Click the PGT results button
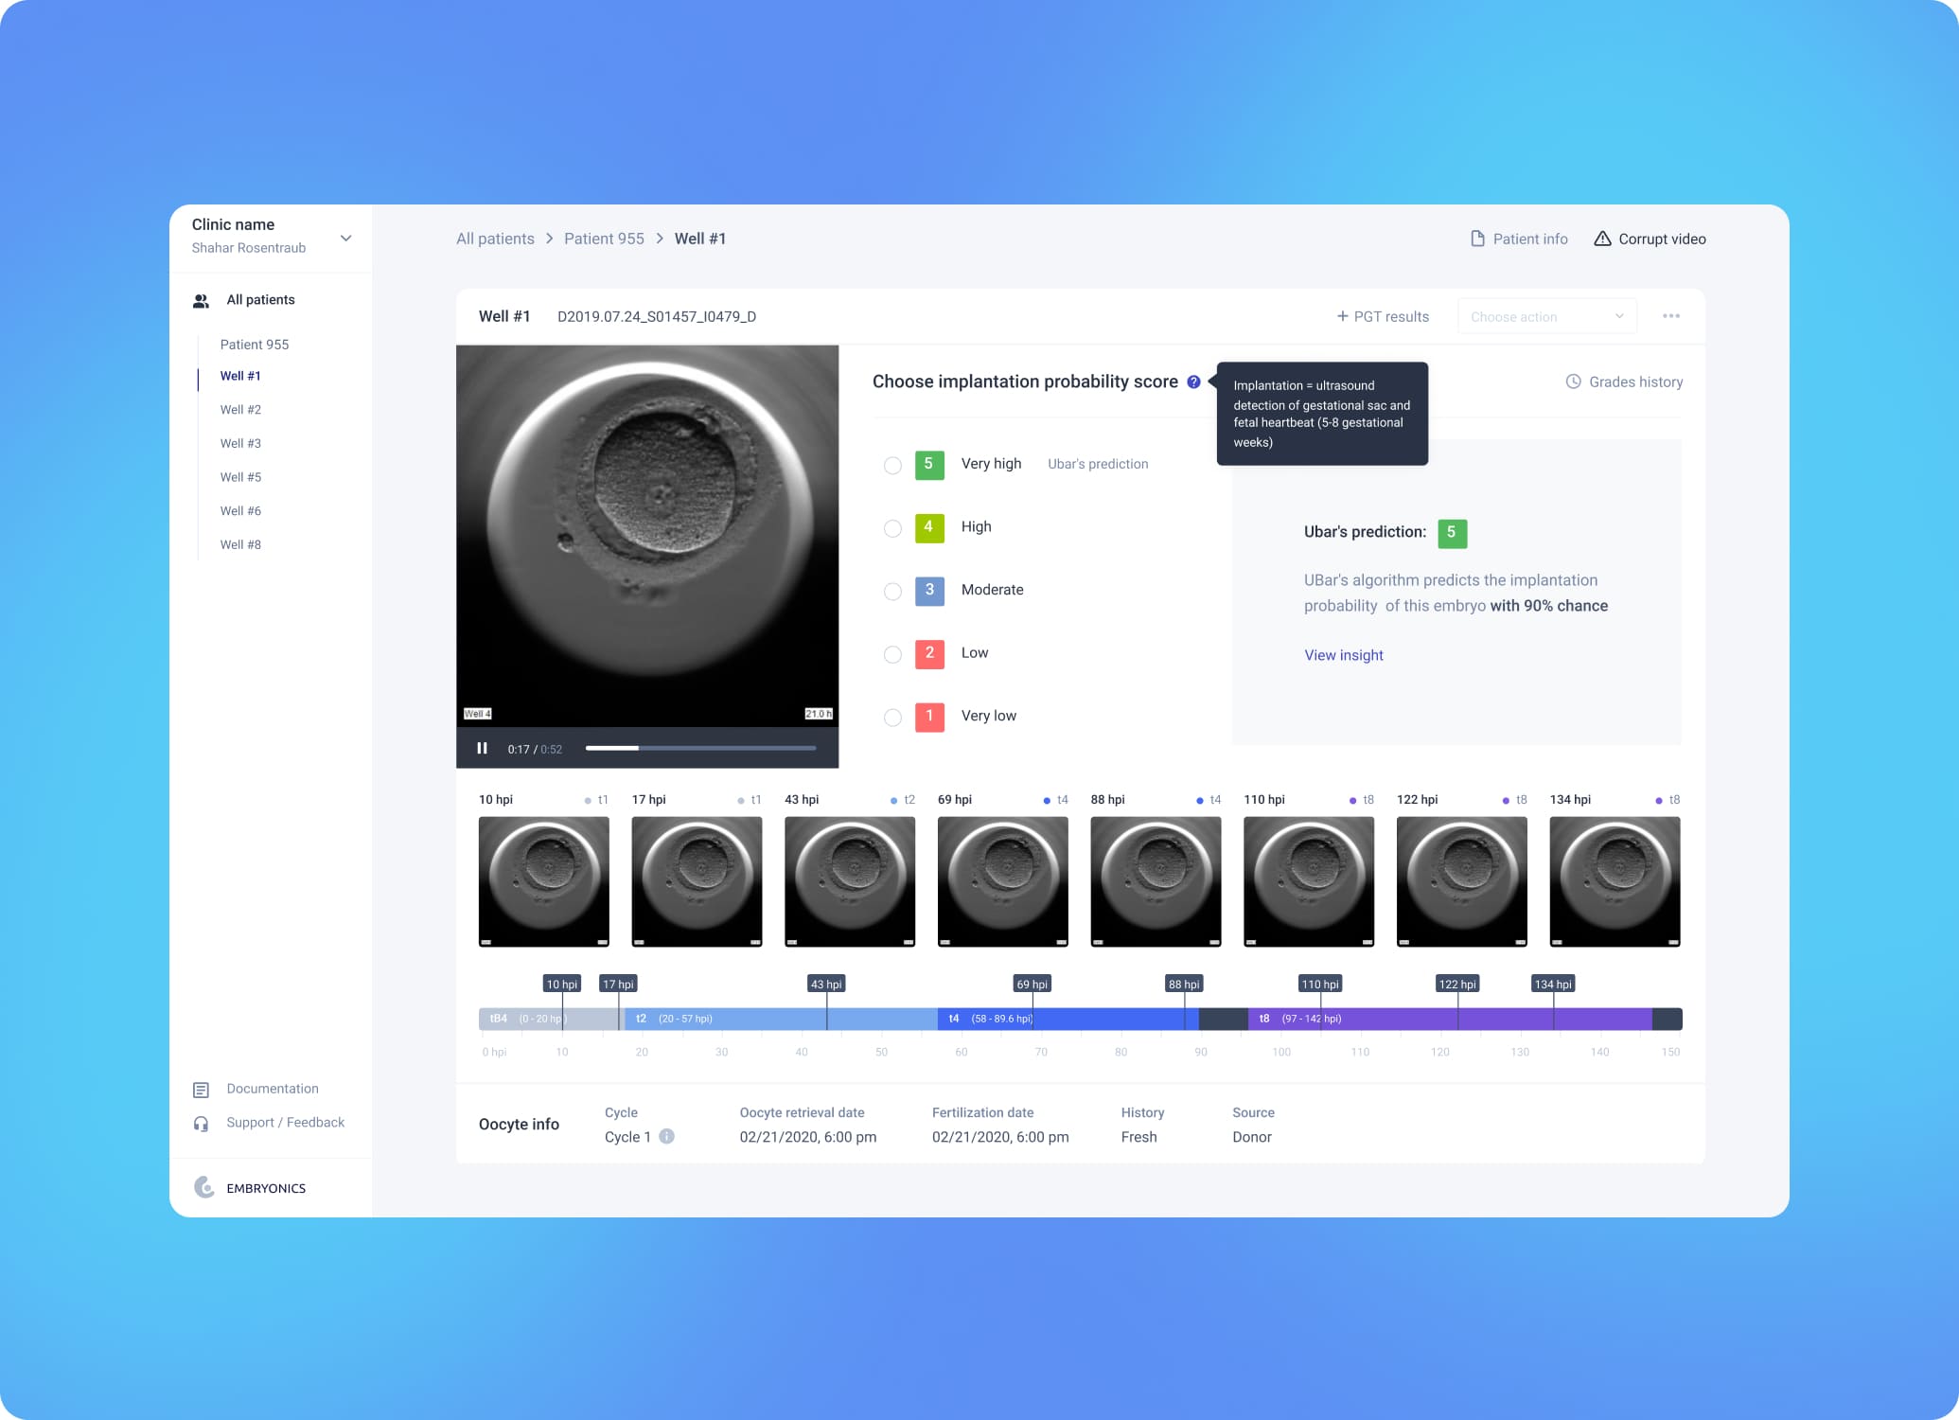1959x1420 pixels. pyautogui.click(x=1383, y=316)
